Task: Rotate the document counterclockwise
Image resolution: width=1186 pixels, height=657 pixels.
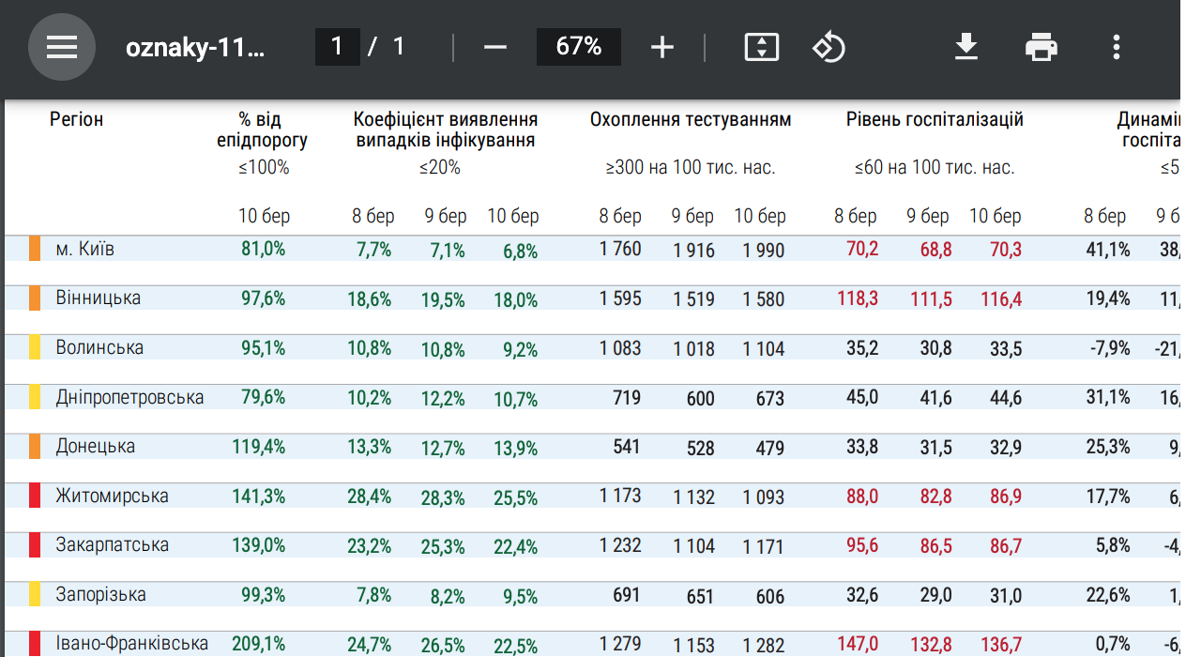Action: (829, 47)
